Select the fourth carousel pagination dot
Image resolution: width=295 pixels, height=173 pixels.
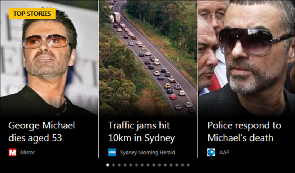coord(125,165)
